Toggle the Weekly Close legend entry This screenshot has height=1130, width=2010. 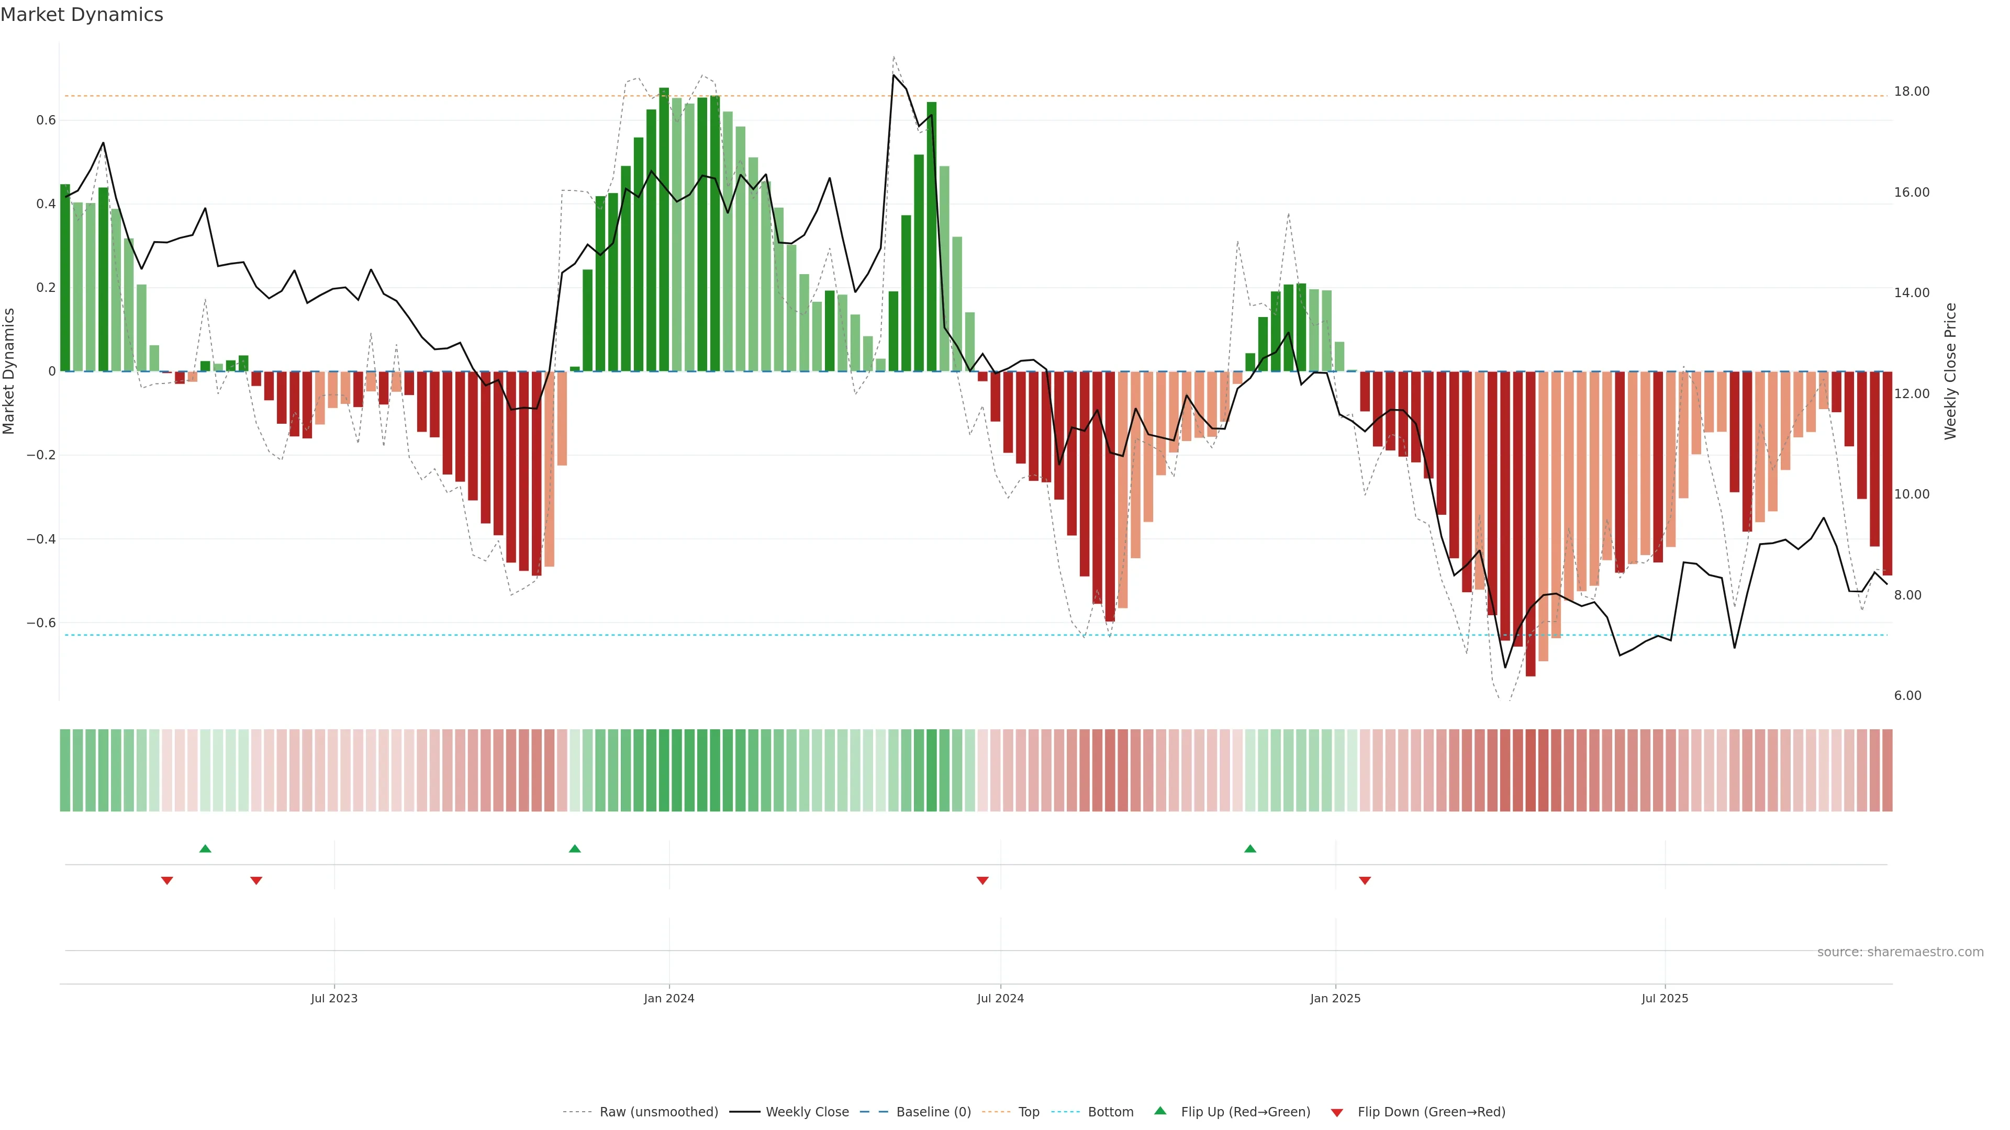coord(807,1112)
